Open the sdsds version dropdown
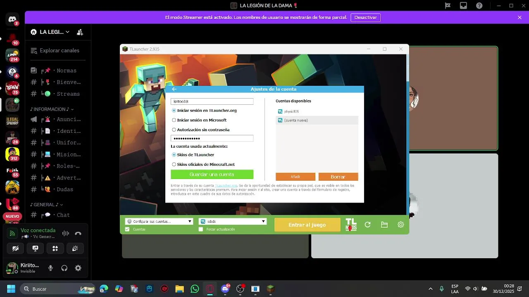 (x=233, y=222)
